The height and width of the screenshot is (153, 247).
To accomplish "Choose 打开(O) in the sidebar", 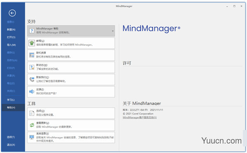I will pyautogui.click(x=11, y=37).
